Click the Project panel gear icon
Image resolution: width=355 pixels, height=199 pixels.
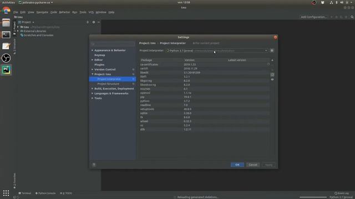[x=94, y=22]
